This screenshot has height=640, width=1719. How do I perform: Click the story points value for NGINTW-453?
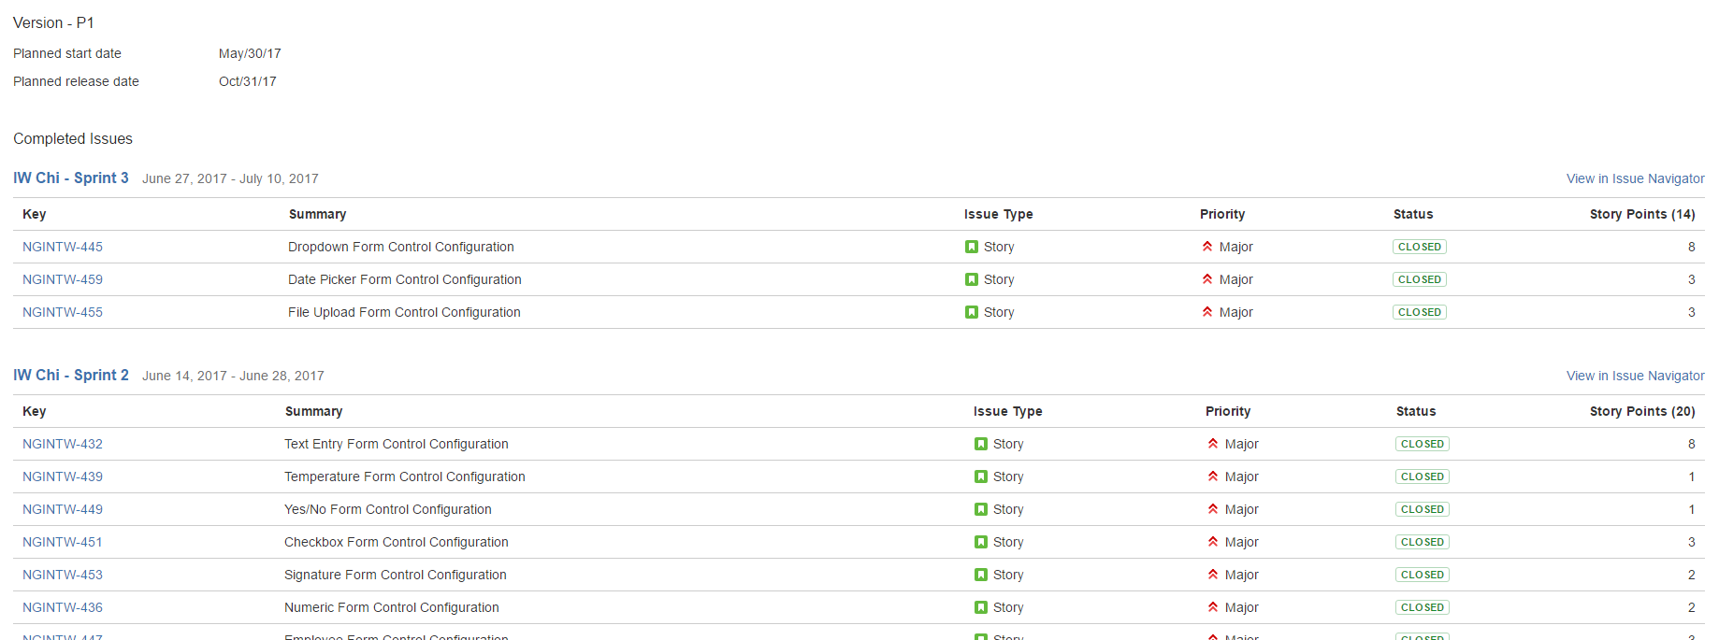click(x=1691, y=575)
